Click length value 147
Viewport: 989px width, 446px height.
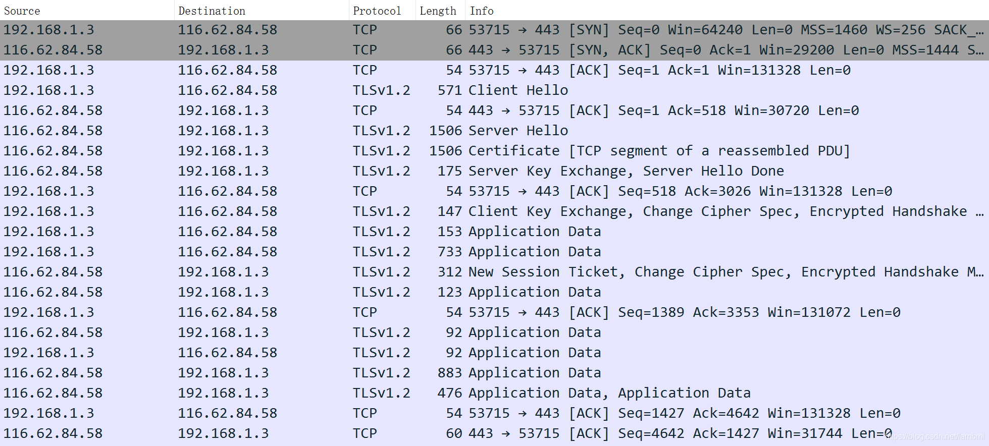click(450, 211)
